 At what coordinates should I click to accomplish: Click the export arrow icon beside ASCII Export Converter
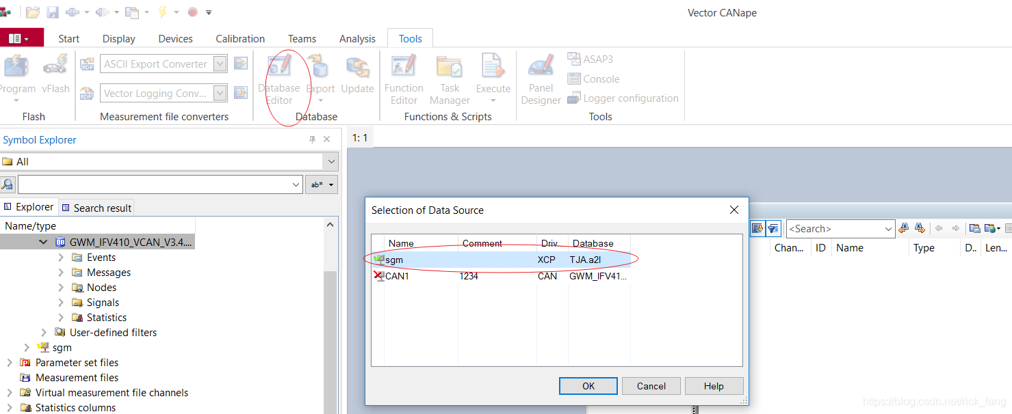point(241,64)
